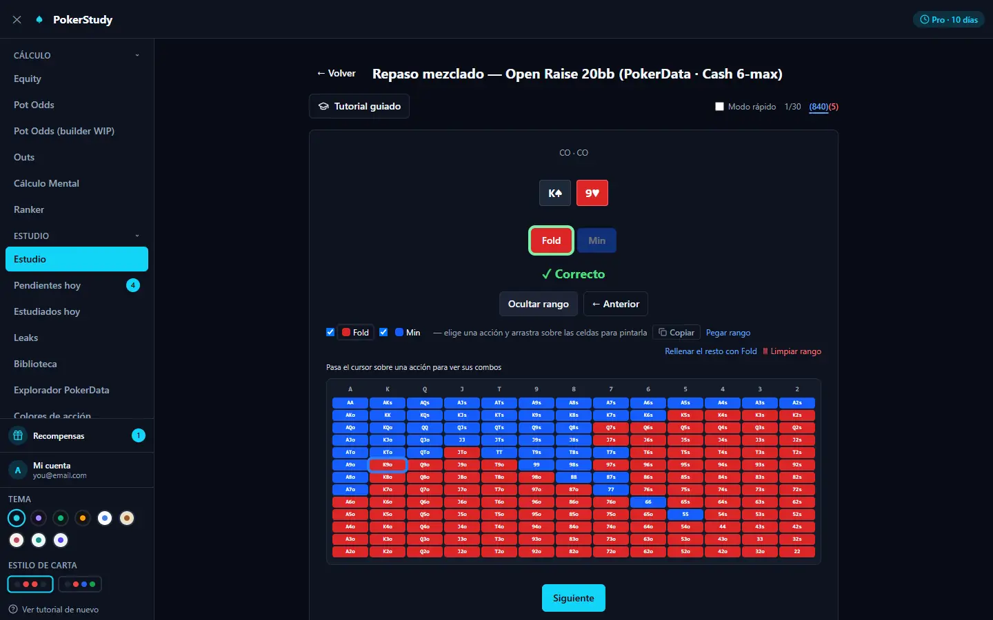This screenshot has height=620, width=993.
Task: Click the 9 of hearts card
Action: click(592, 193)
